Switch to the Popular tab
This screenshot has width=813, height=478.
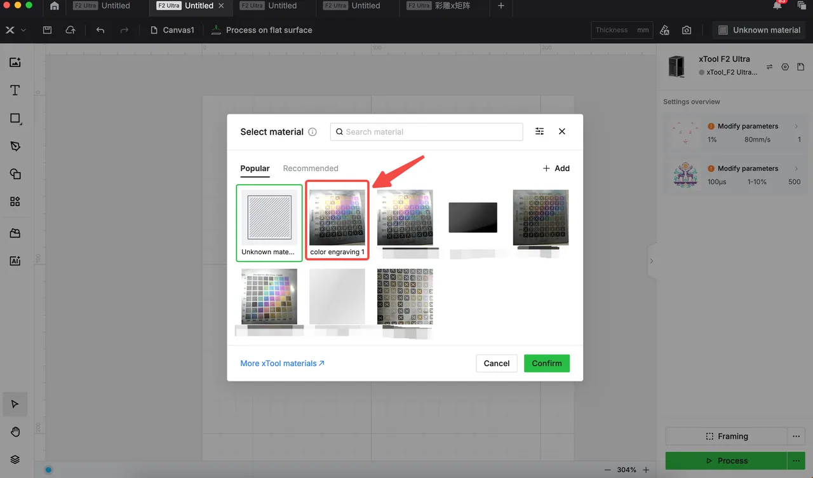point(255,168)
